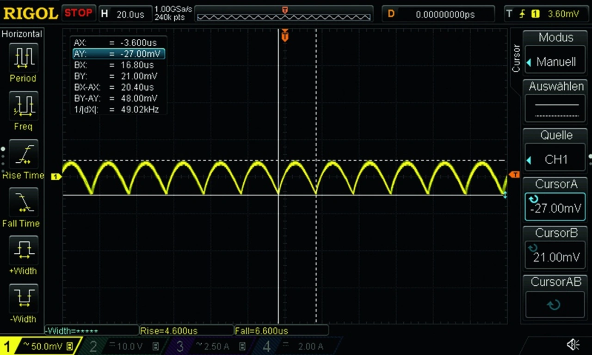Select the Freq measurement icon
Screen dimensions: 592x355
[23, 106]
